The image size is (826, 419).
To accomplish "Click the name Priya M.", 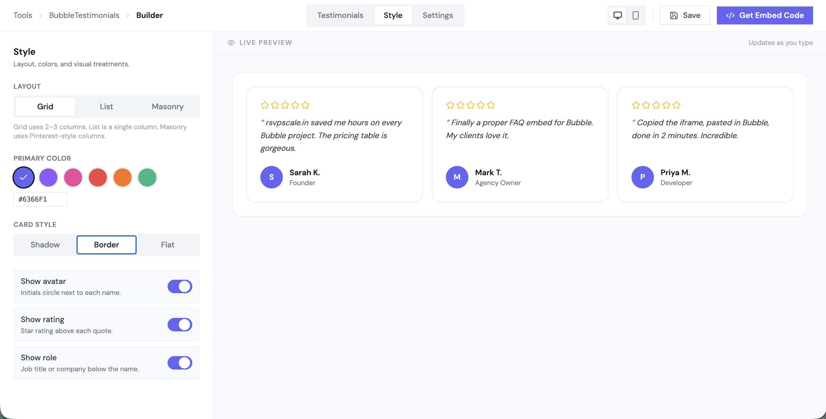I will 675,172.
